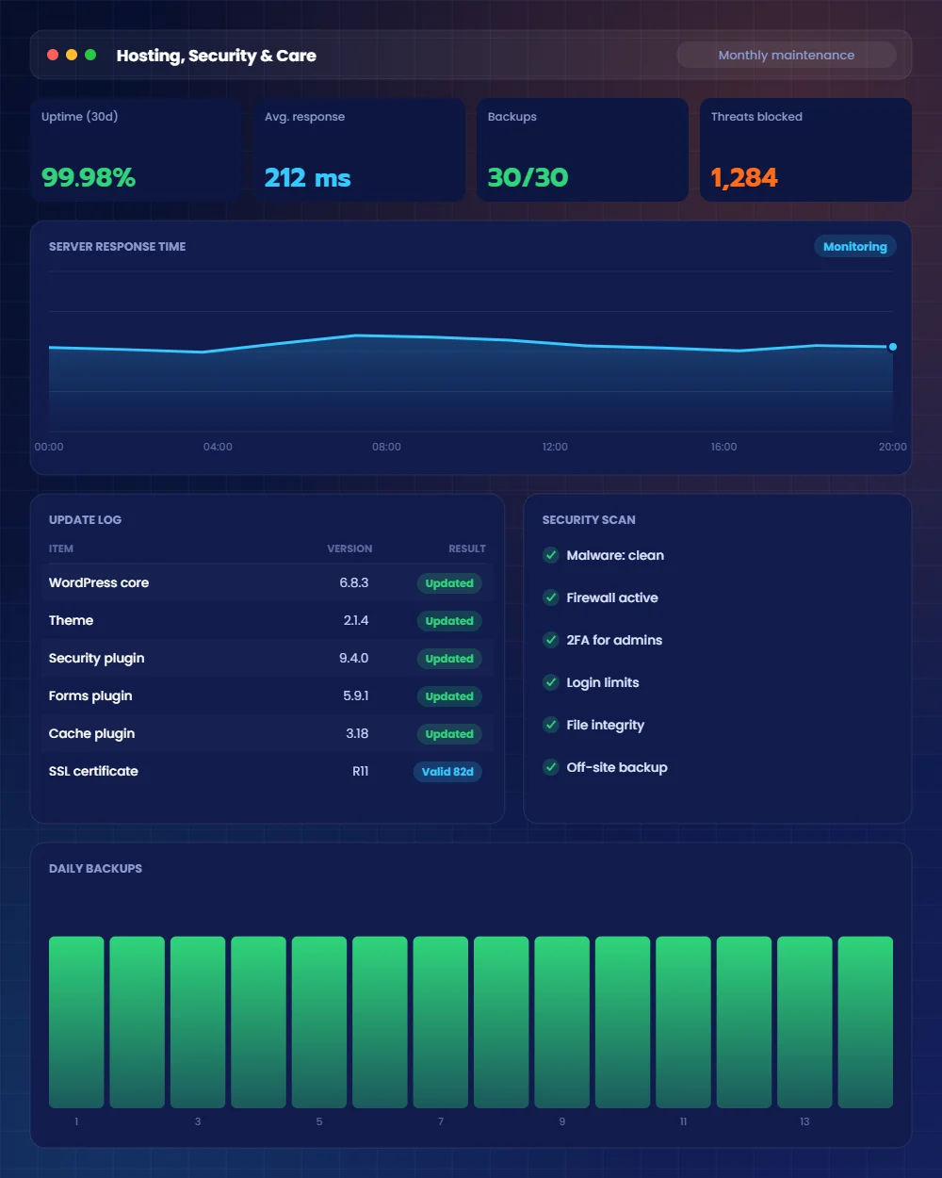Click the 00:00 axis label
Screen dimensions: 942x1178
coord(49,447)
